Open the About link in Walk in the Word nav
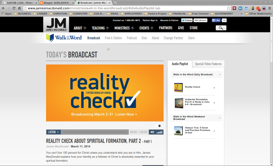273x166 pixels. point(155,38)
